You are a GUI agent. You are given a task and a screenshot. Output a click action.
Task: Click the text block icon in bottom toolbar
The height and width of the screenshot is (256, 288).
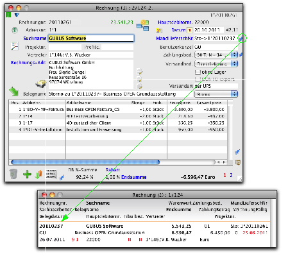[x=51, y=174]
